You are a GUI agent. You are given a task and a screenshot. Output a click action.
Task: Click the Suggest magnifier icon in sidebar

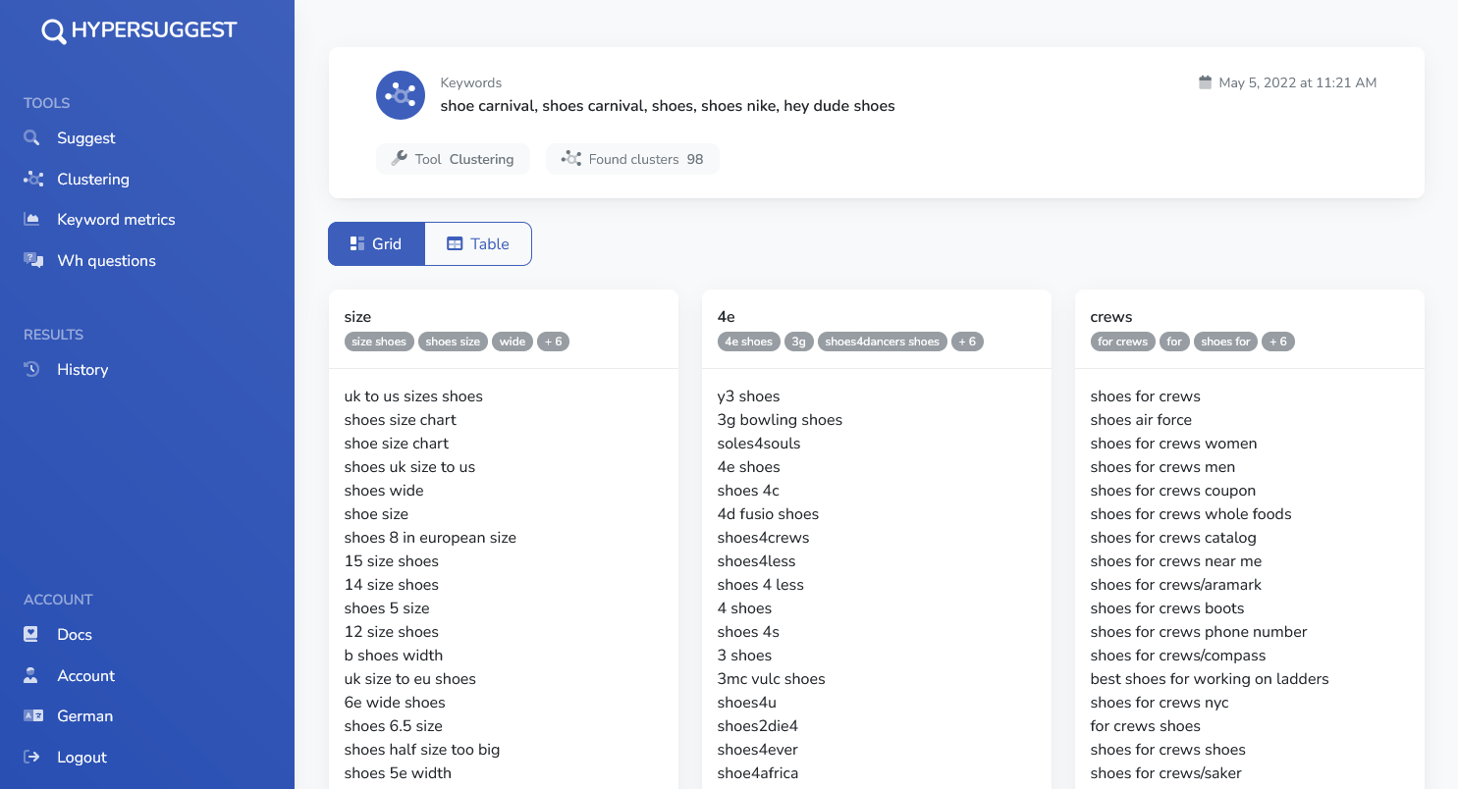pos(32,138)
